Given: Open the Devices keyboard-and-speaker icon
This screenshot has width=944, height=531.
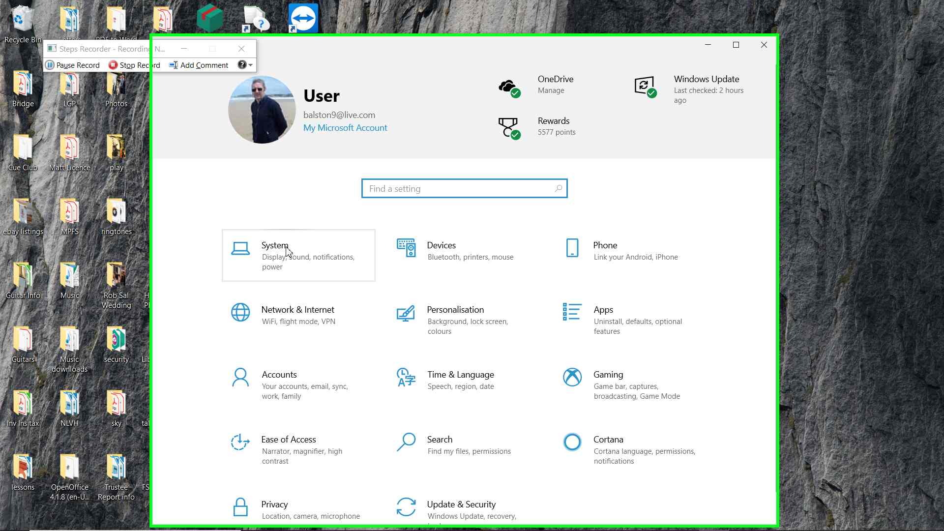Looking at the screenshot, I should pos(406,248).
